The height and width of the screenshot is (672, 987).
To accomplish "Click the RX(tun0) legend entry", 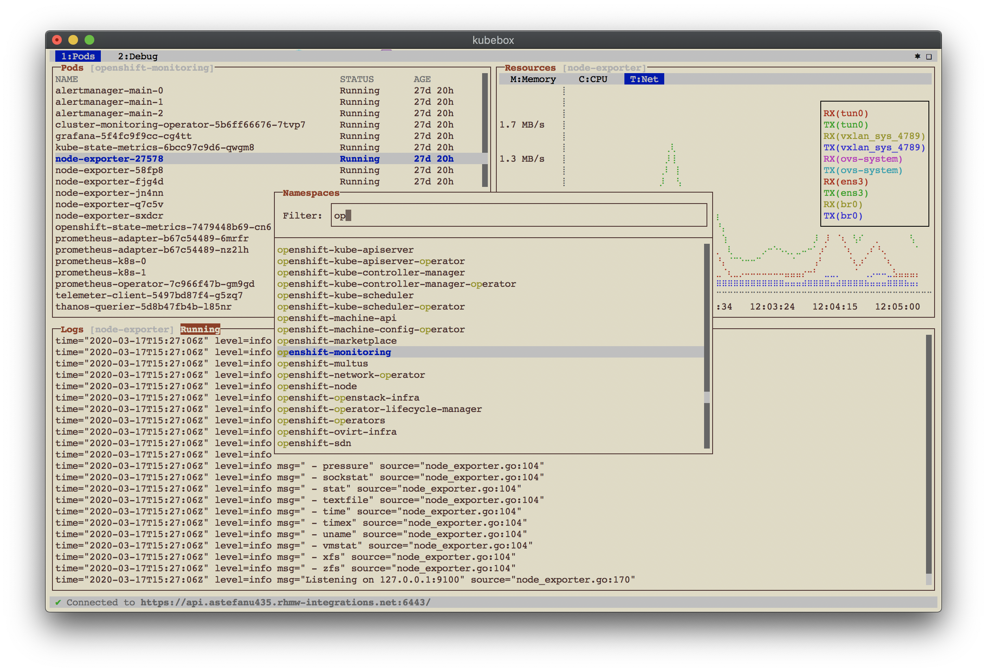I will [x=846, y=113].
